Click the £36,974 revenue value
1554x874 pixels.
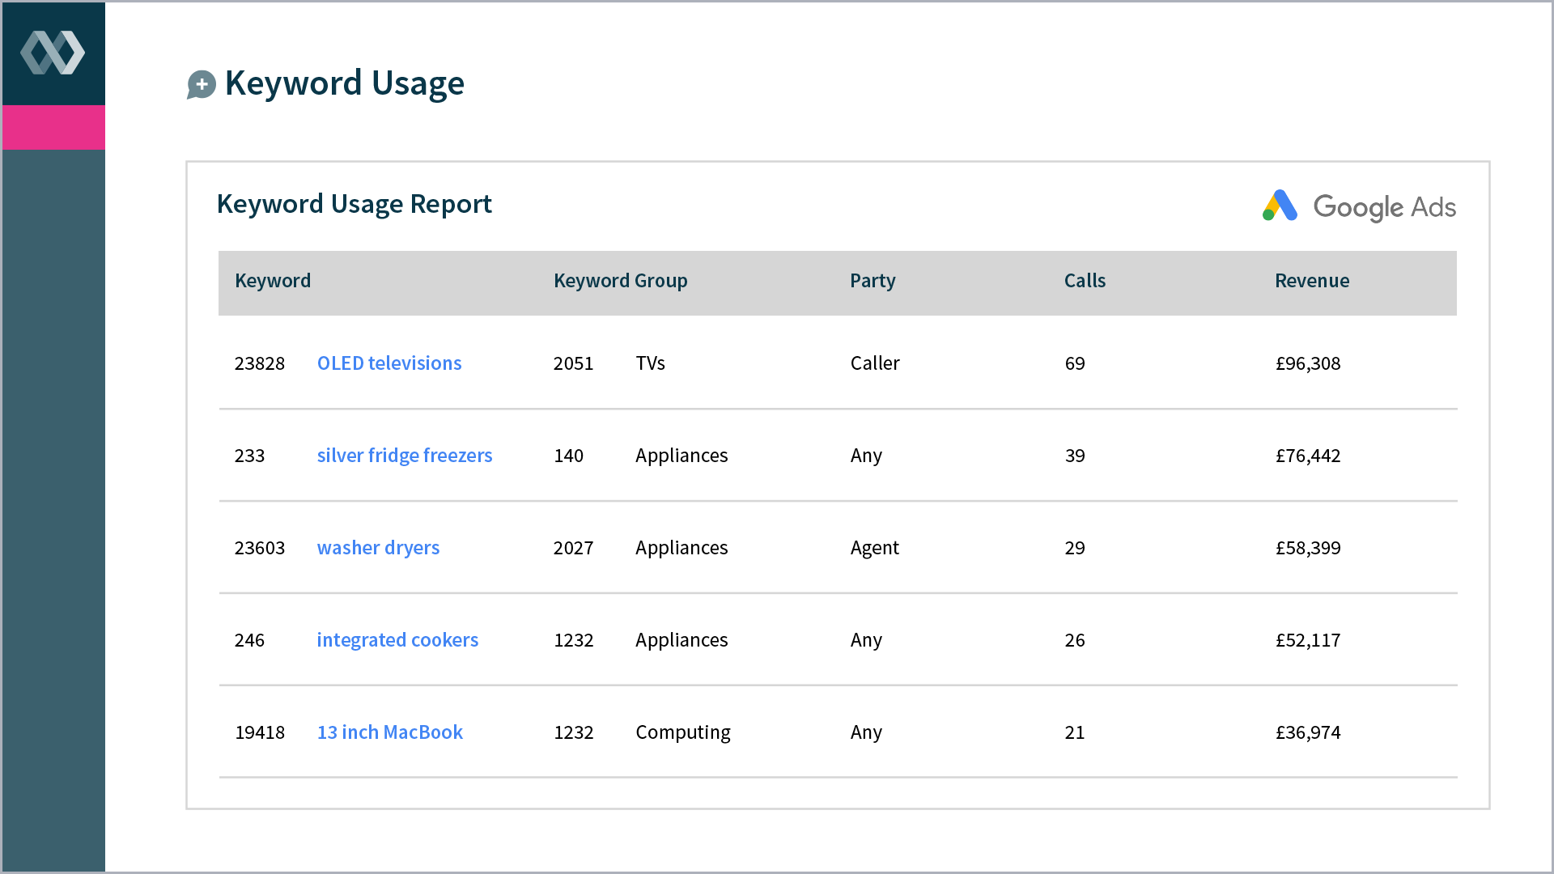point(1308,732)
